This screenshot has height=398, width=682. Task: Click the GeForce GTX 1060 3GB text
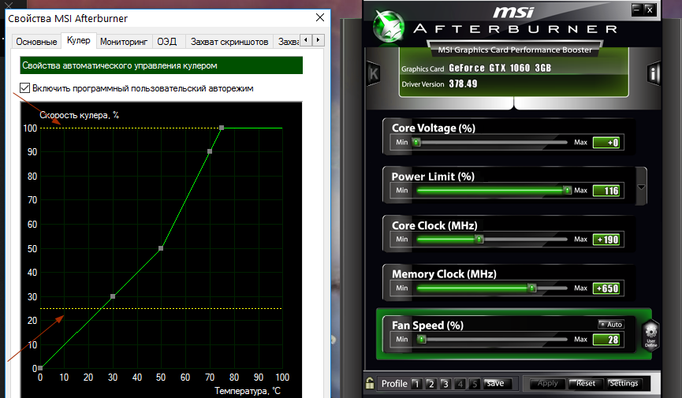(x=500, y=68)
